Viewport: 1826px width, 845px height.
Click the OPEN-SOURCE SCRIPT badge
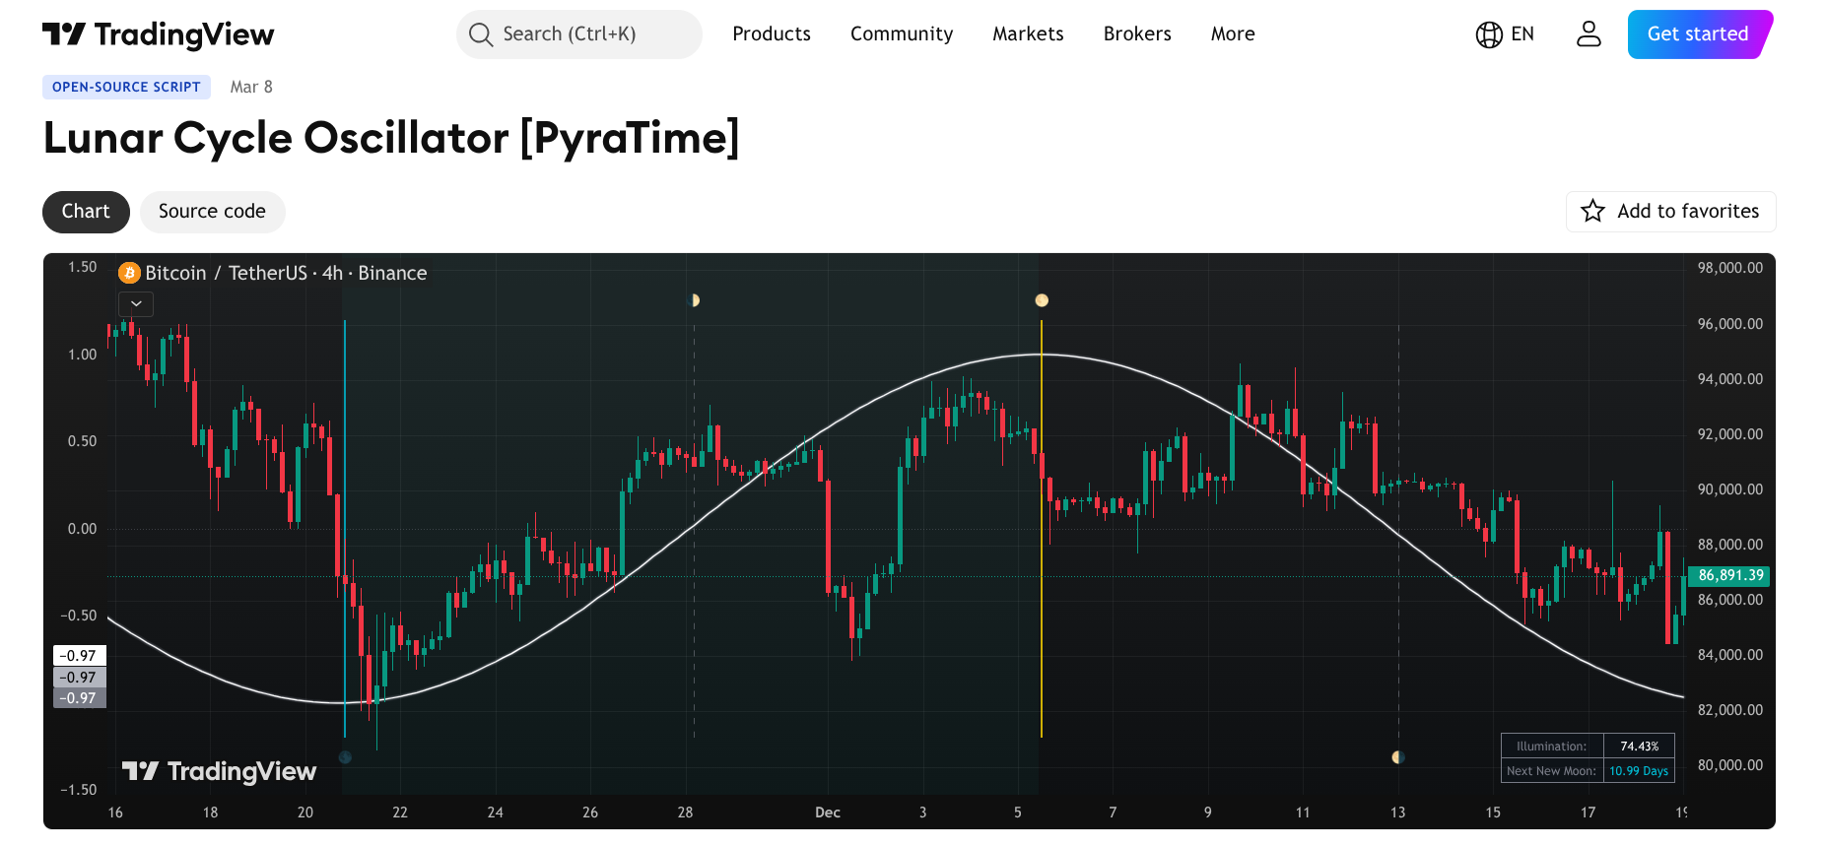(x=126, y=87)
